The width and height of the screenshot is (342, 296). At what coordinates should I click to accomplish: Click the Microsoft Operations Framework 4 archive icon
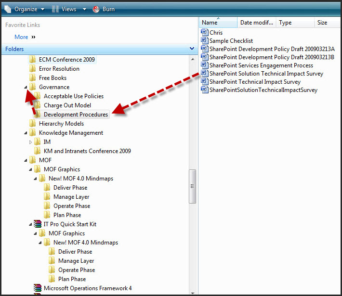tap(38, 288)
